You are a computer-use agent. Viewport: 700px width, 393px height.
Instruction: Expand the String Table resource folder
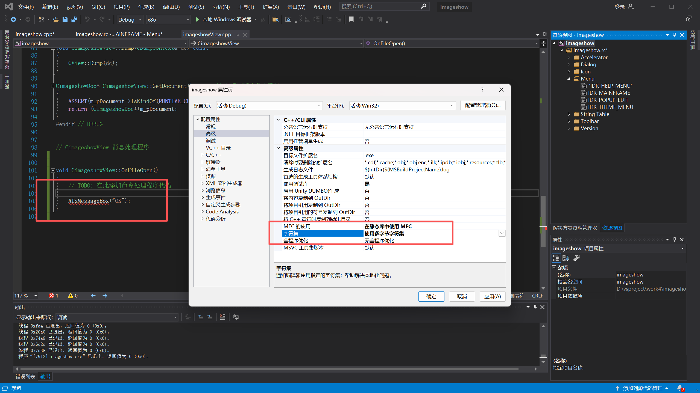[569, 114]
